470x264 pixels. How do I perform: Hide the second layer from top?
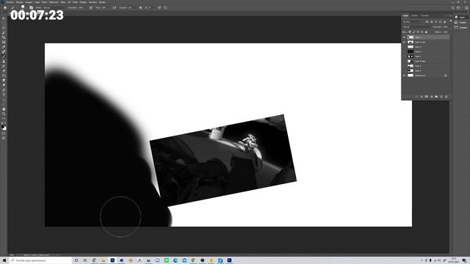point(404,42)
